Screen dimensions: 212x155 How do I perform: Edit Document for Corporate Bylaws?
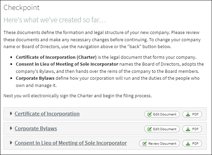pos(162,129)
